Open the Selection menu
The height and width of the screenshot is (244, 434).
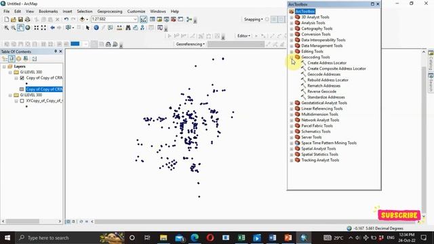(84, 12)
